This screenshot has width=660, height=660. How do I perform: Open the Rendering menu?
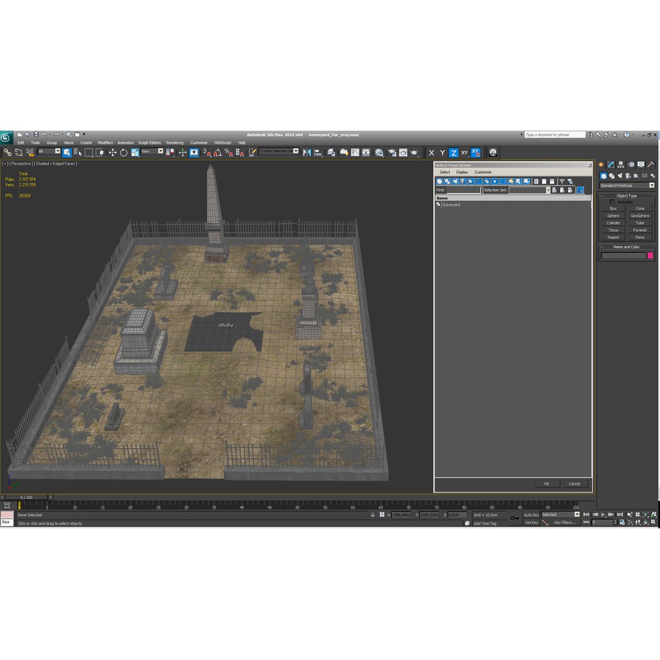tap(175, 142)
